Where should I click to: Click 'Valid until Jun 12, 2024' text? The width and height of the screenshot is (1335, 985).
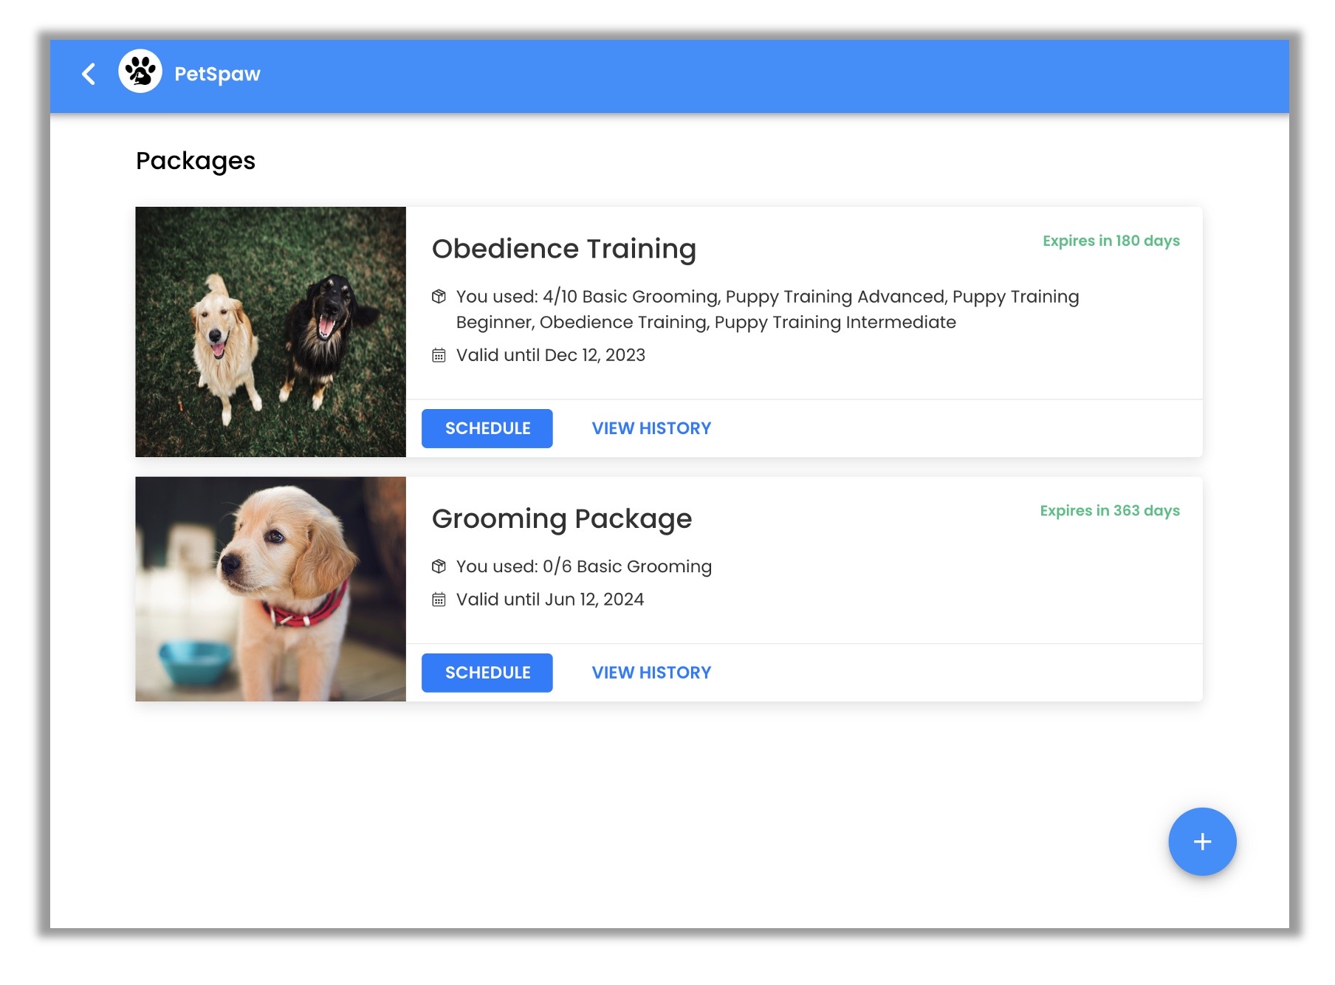(550, 600)
